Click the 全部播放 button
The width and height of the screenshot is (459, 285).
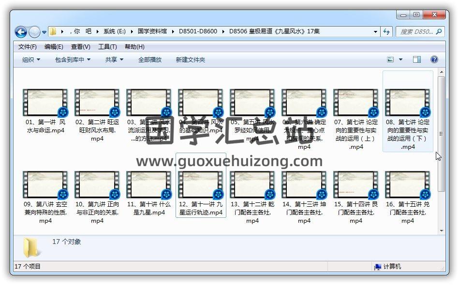(150, 59)
